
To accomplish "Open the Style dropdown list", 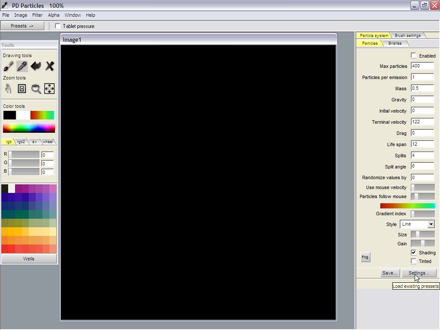I will [x=431, y=224].
